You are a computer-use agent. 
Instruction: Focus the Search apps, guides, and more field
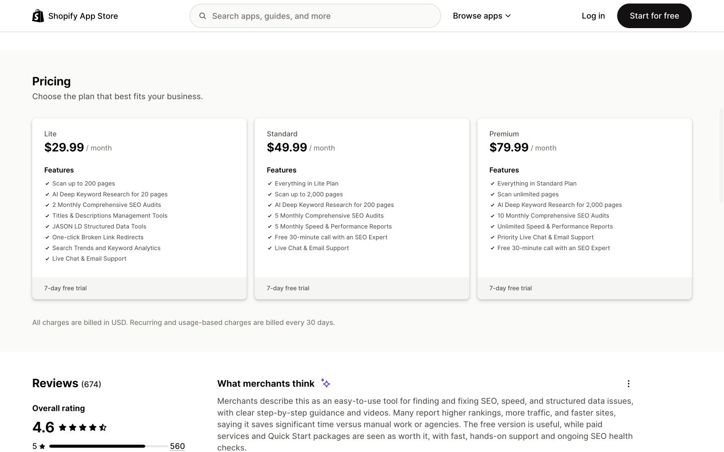315,16
